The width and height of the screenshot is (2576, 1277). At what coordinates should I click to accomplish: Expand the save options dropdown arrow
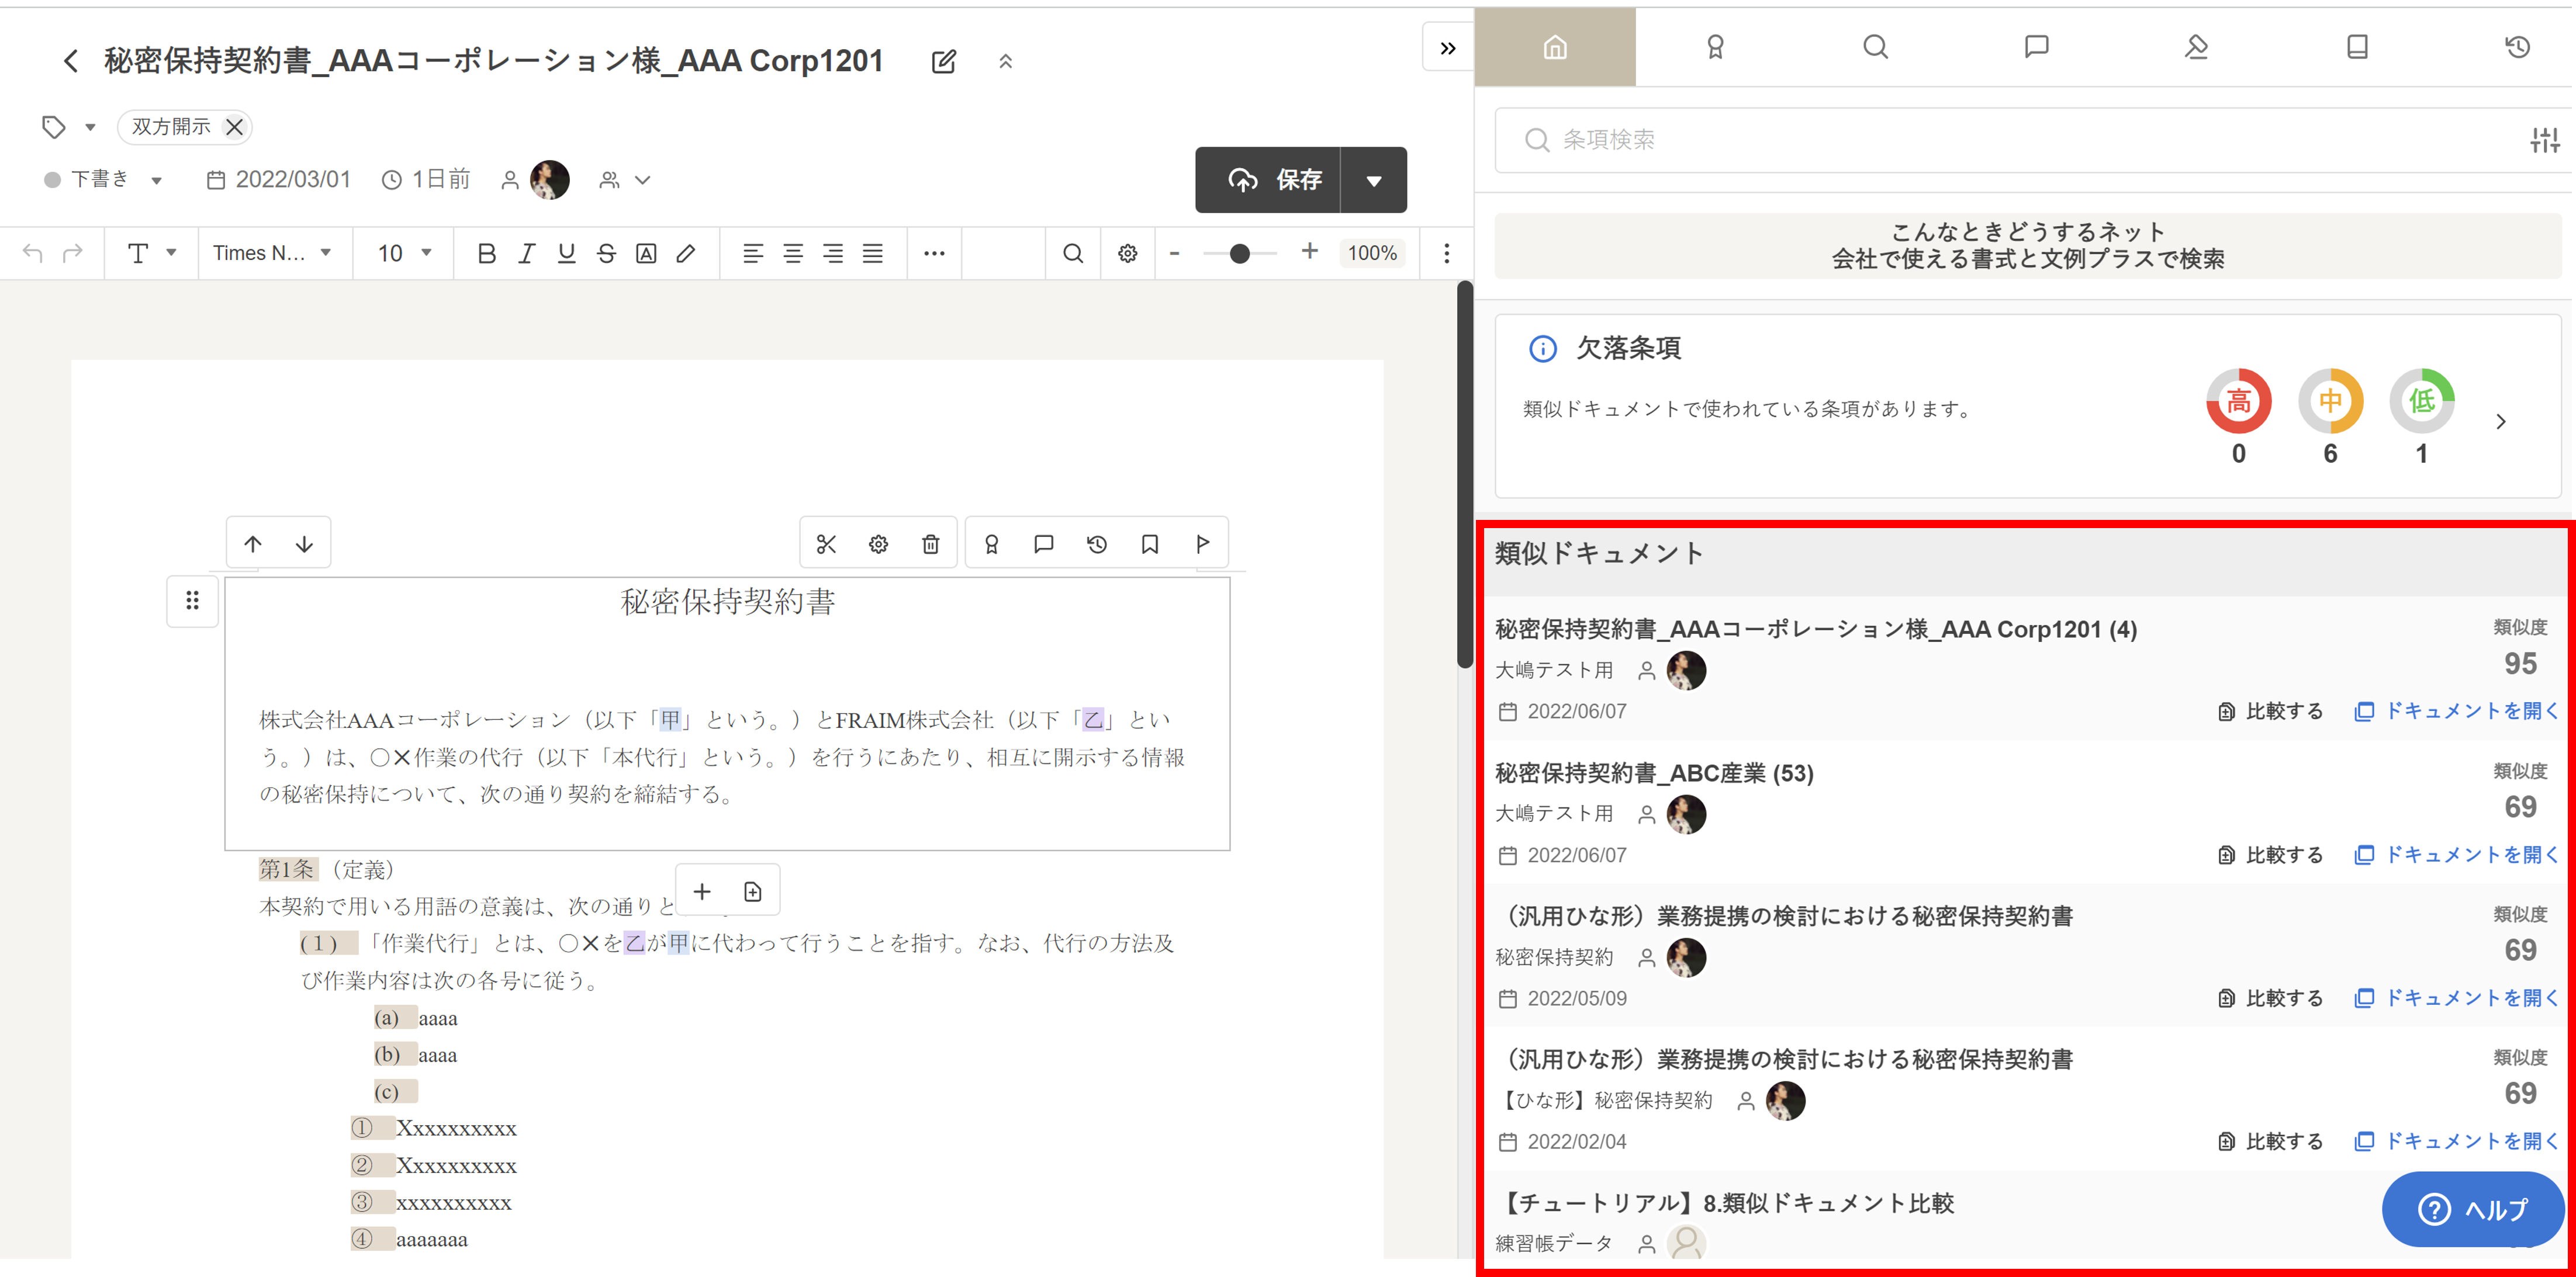pyautogui.click(x=1373, y=181)
